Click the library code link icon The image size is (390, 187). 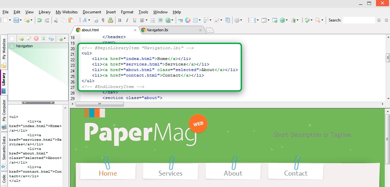pos(51,38)
